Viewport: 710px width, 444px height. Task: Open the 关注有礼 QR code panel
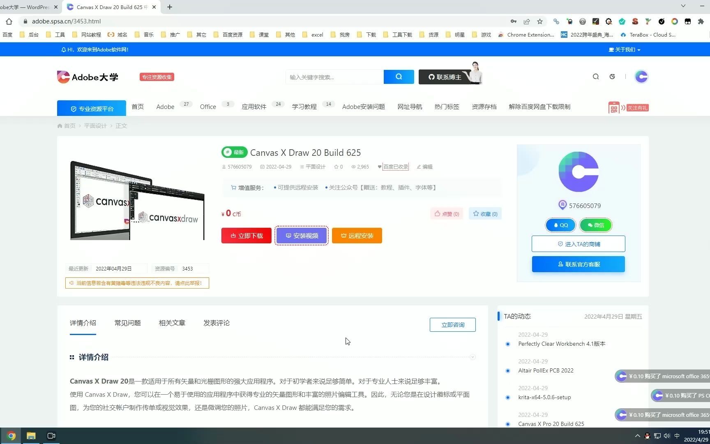point(628,107)
